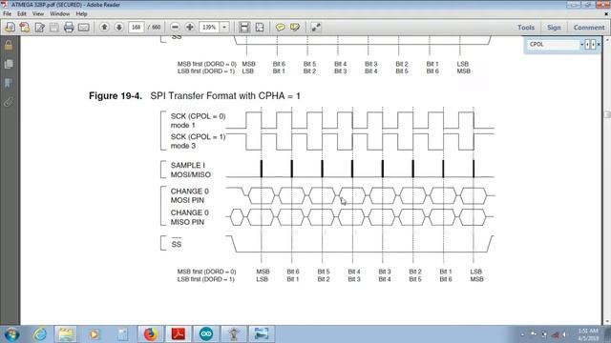
Task: Click the find box containing CPOL
Action: 554,45
